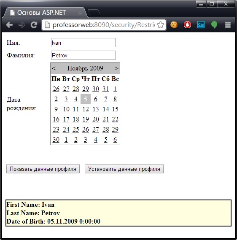Pick date 15 in the calendar
The height and width of the screenshot is (240, 237).
tap(115, 109)
